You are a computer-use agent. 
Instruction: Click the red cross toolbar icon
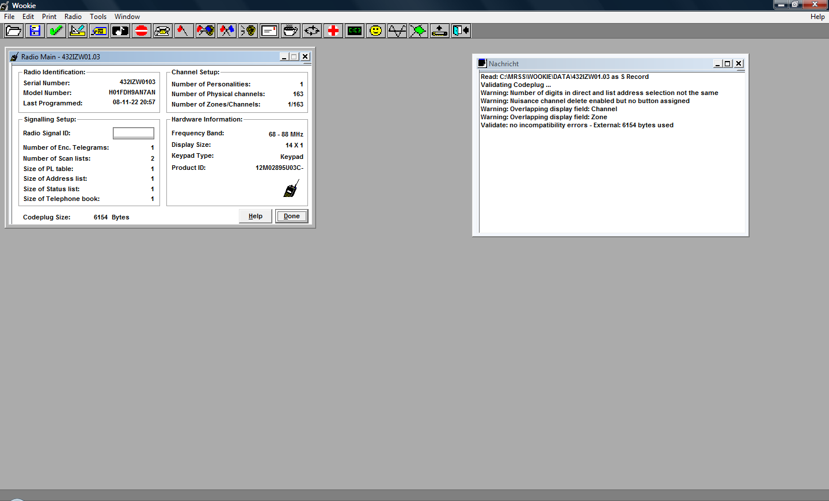click(x=333, y=31)
